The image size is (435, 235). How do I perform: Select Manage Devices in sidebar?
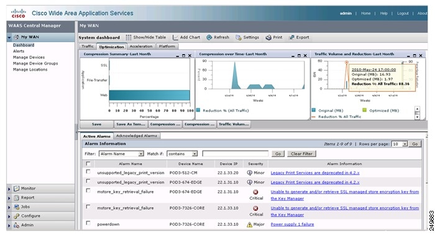29,57
